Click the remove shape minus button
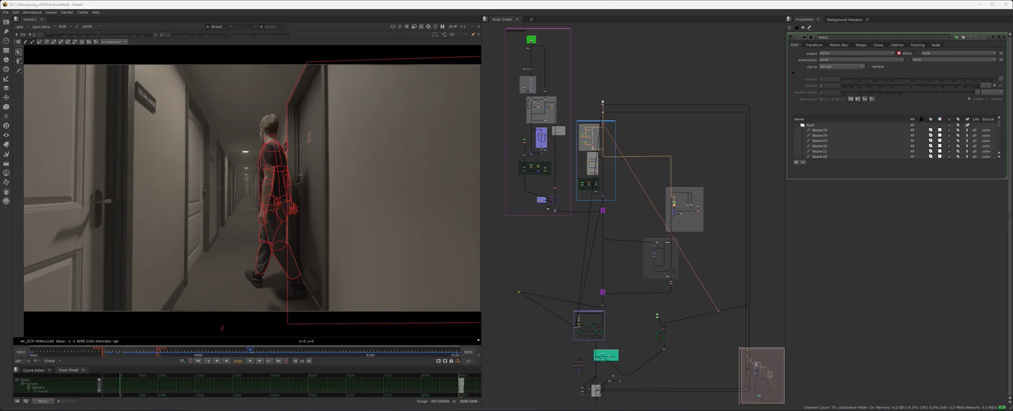The image size is (1013, 411). point(803,163)
